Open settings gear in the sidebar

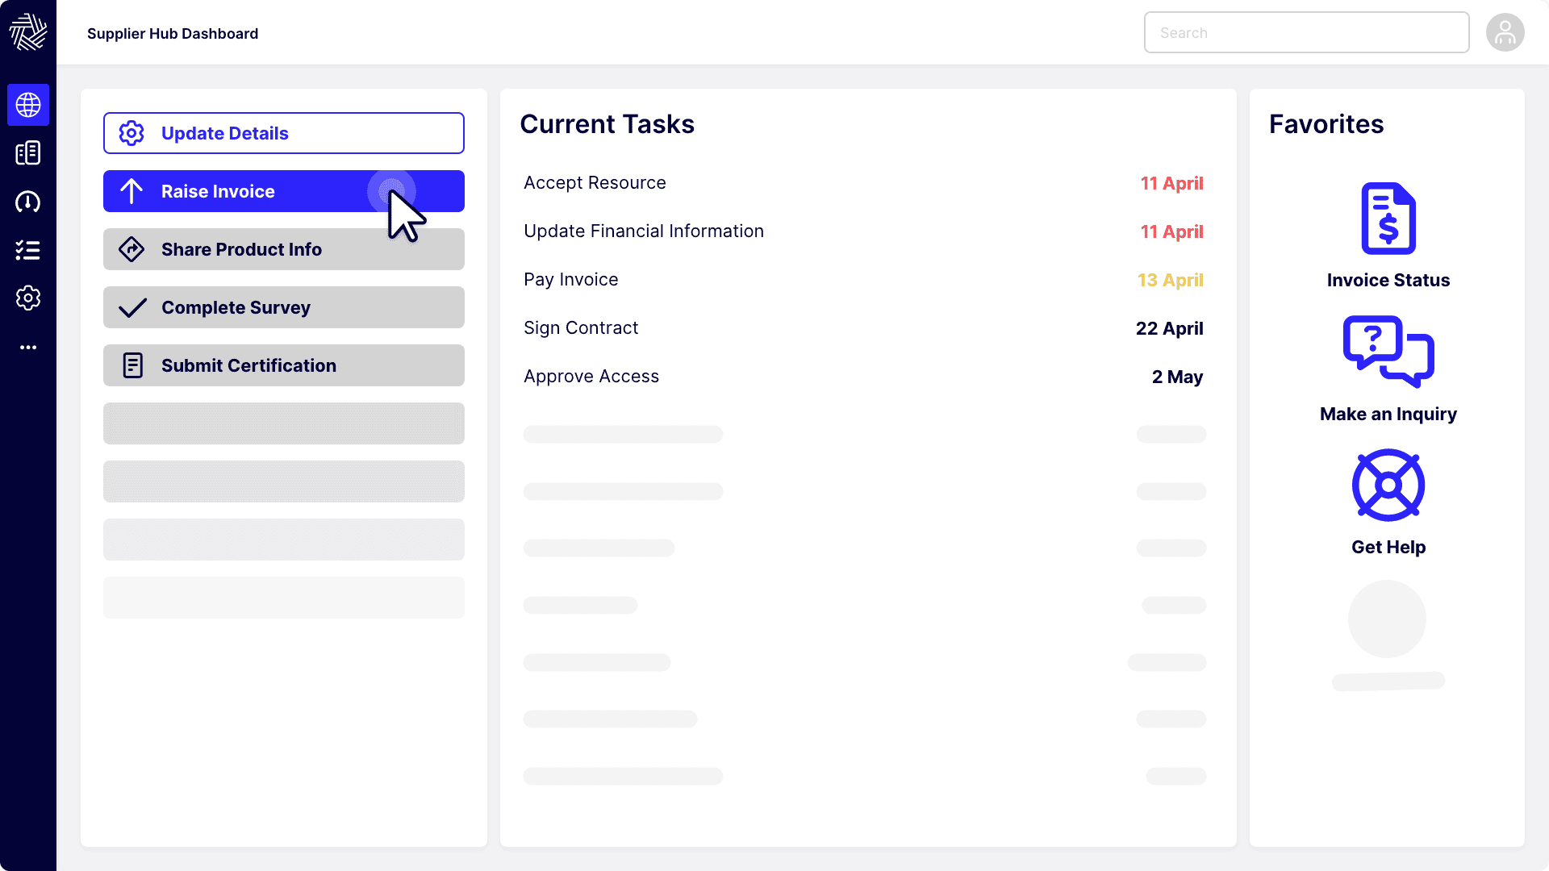pyautogui.click(x=28, y=298)
